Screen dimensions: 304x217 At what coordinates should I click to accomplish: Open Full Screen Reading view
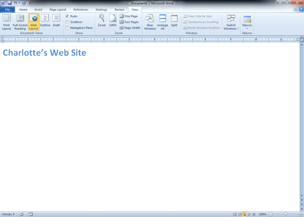click(20, 22)
